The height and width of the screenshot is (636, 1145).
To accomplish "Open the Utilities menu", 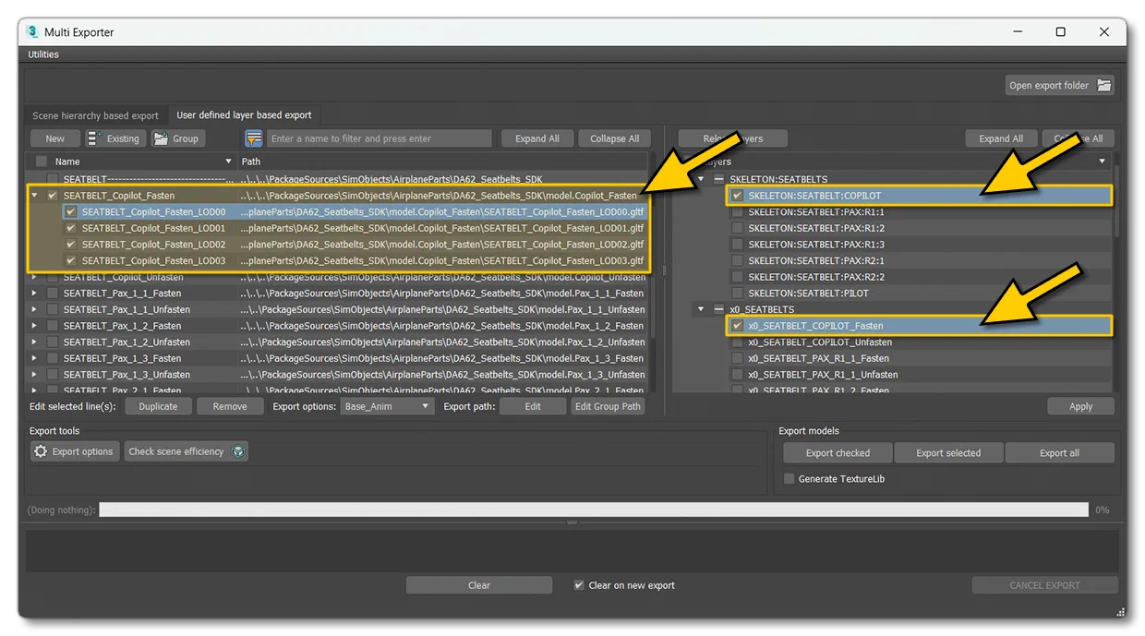I will point(43,54).
